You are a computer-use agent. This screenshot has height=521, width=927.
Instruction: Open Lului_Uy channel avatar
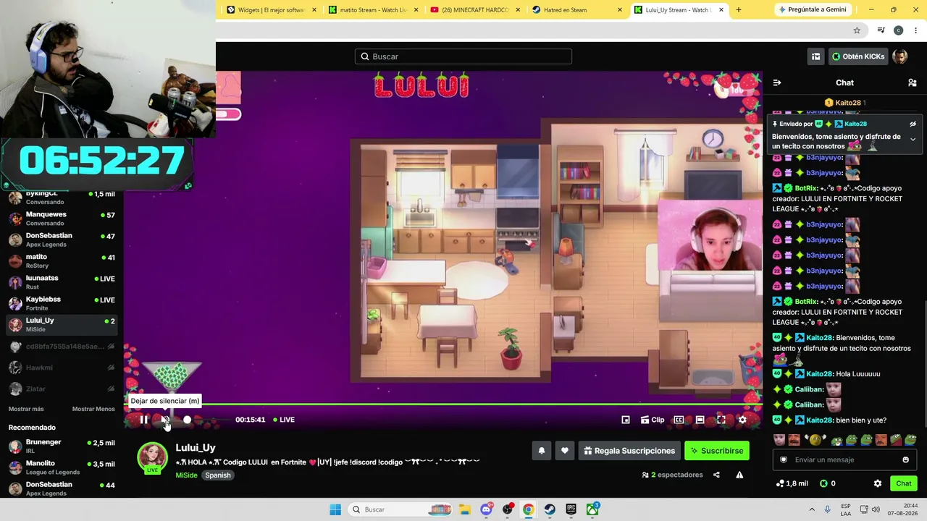[152, 458]
